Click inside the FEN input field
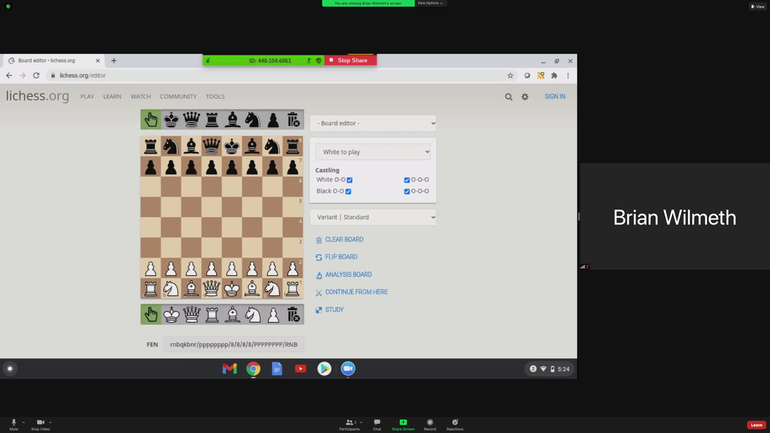This screenshot has height=433, width=770. (x=233, y=344)
